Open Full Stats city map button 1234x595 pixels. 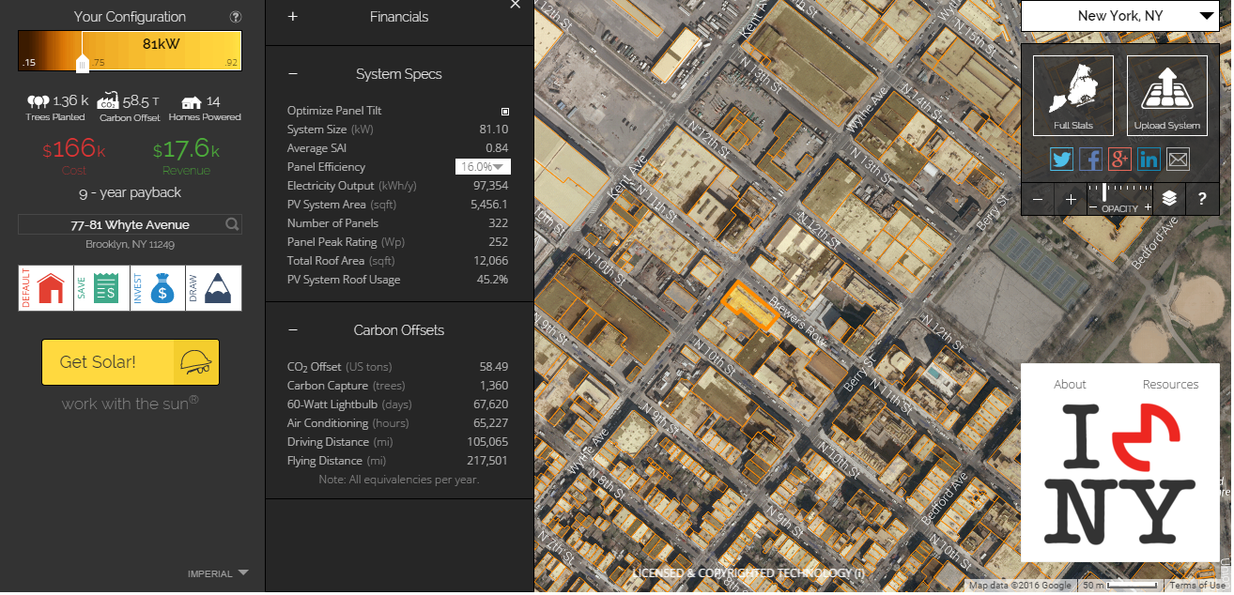(1073, 96)
